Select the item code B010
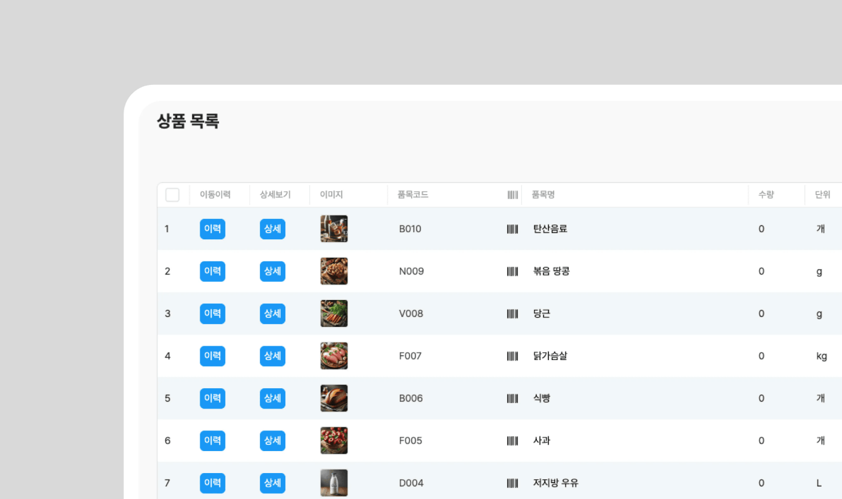Viewport: 842px width, 499px height. (410, 229)
